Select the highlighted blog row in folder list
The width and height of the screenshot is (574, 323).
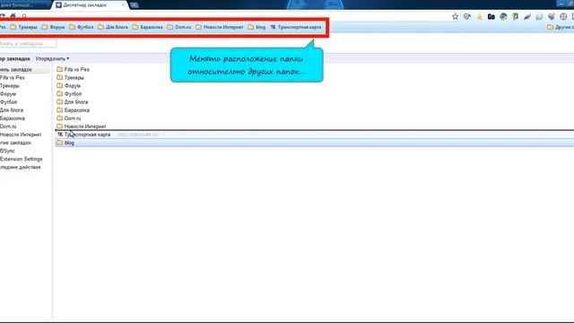[x=315, y=143]
